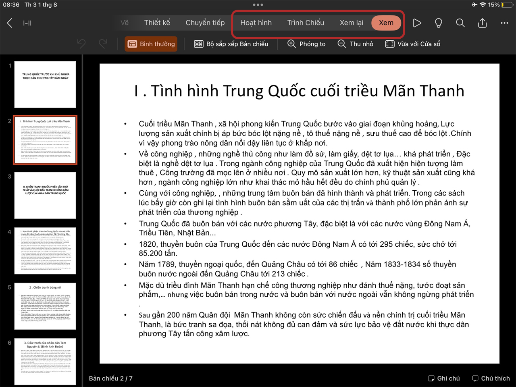Switch to the Vẽ tab
The image size is (516, 387).
point(125,23)
